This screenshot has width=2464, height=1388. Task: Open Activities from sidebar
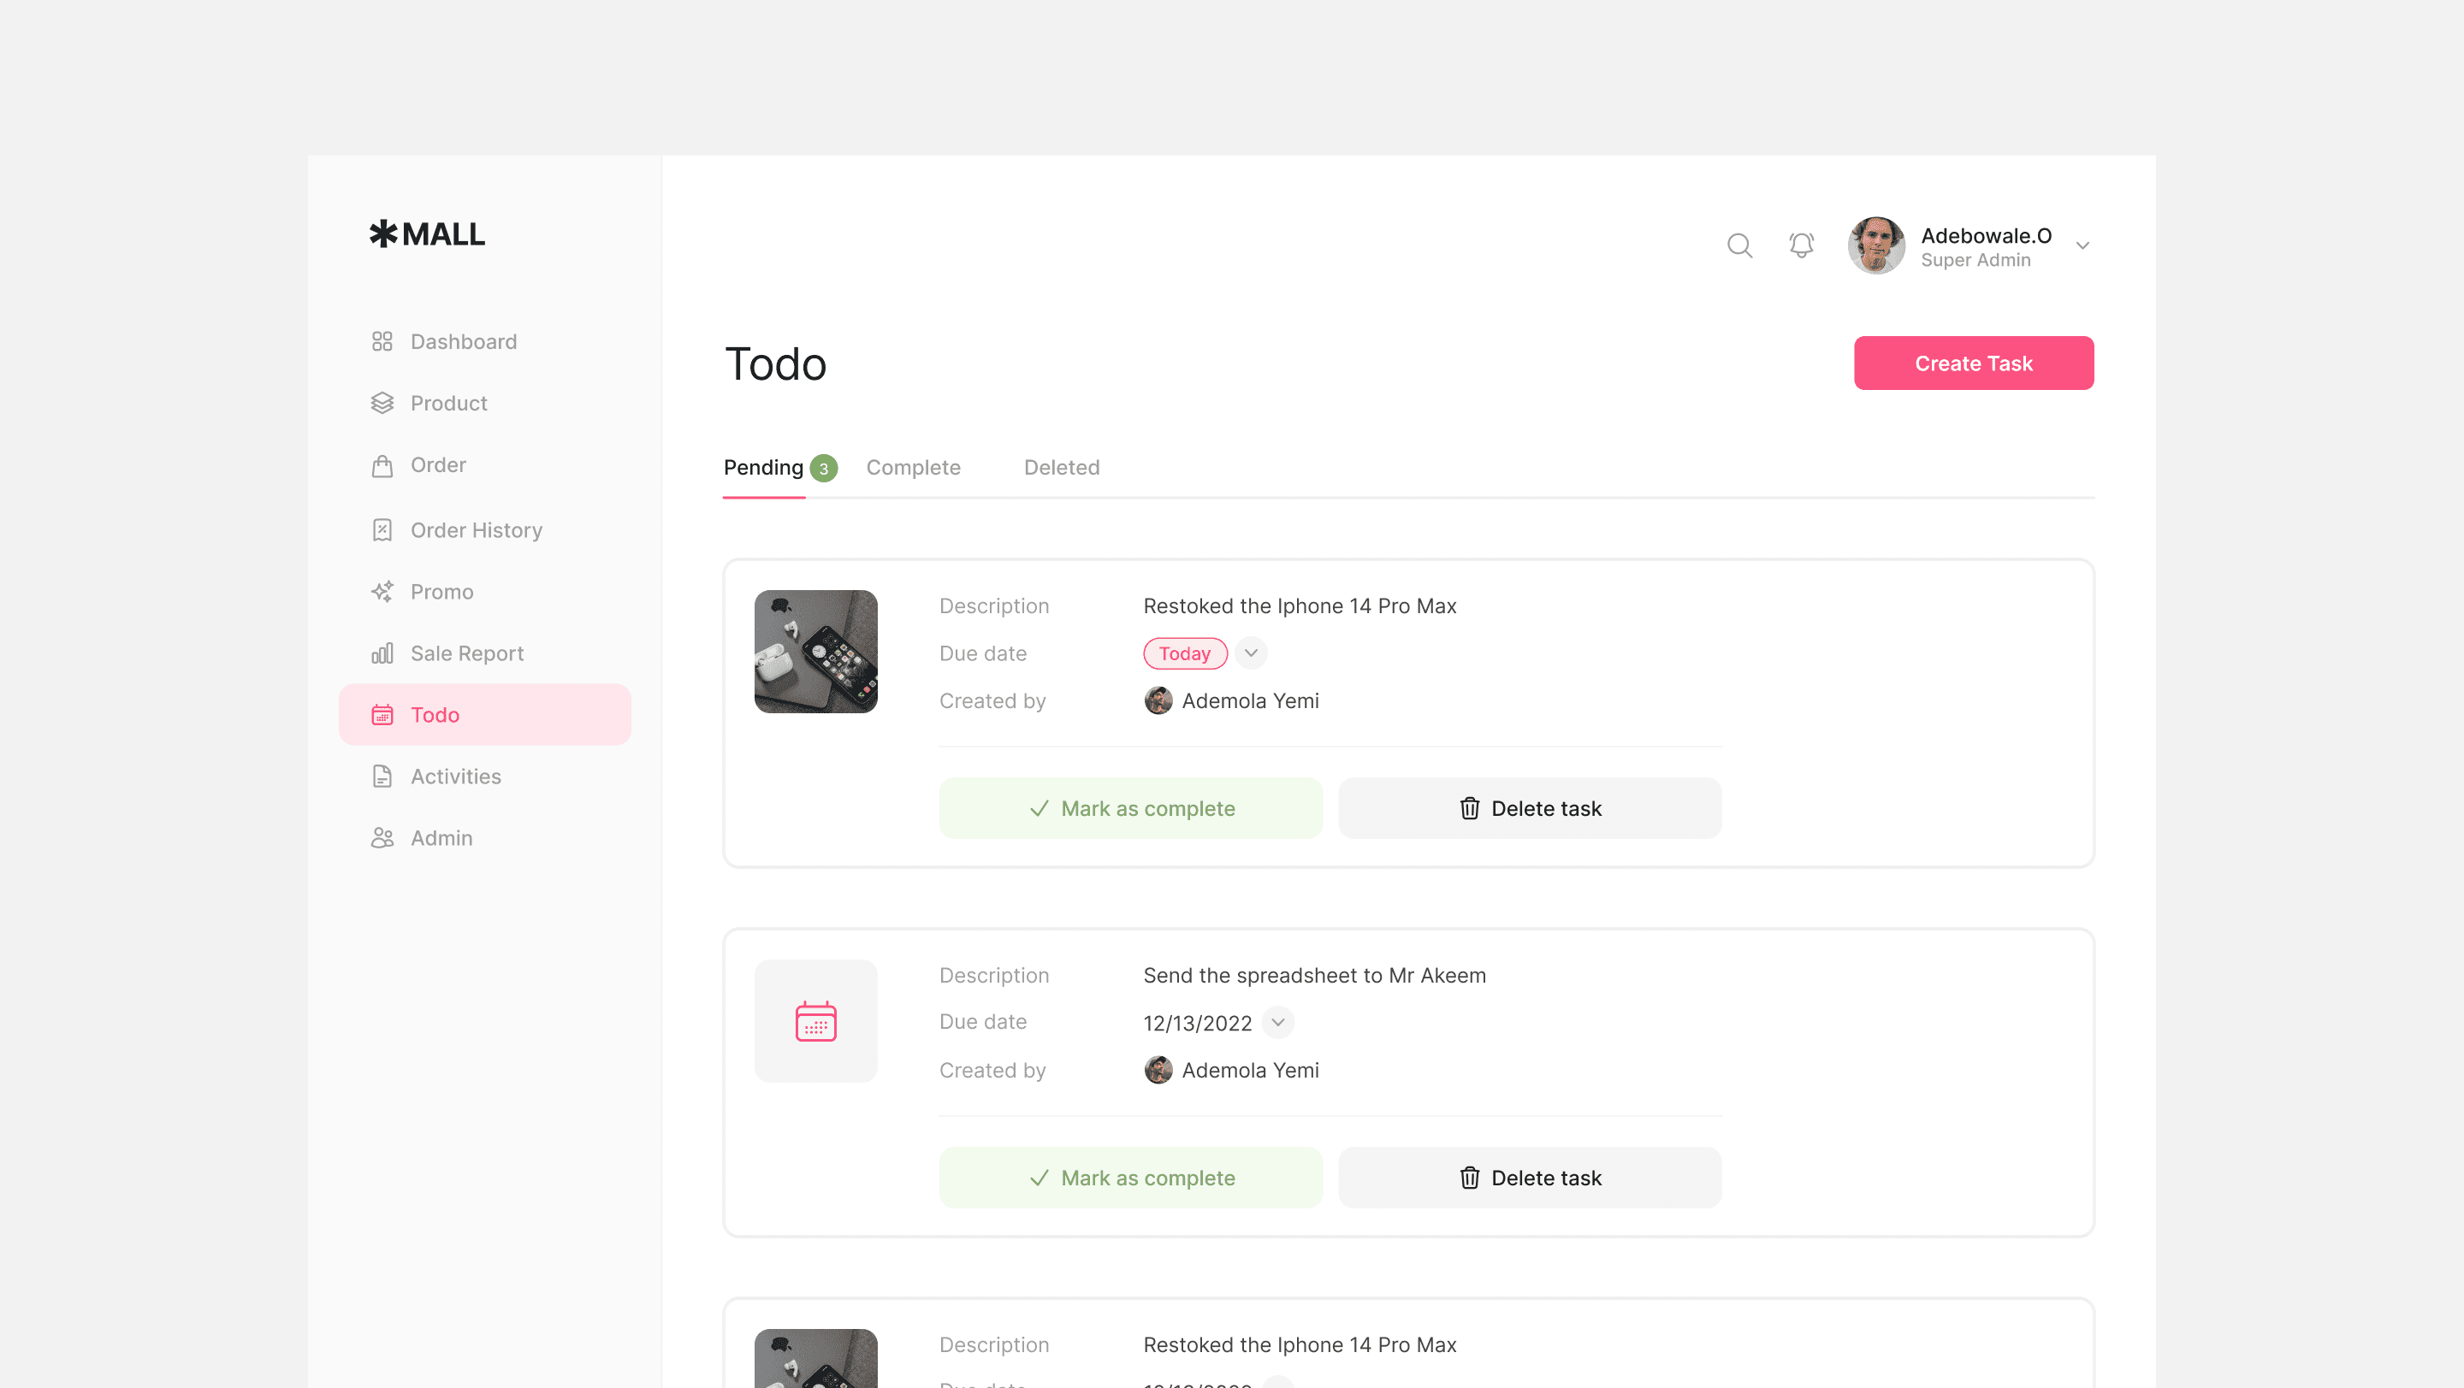coord(454,777)
